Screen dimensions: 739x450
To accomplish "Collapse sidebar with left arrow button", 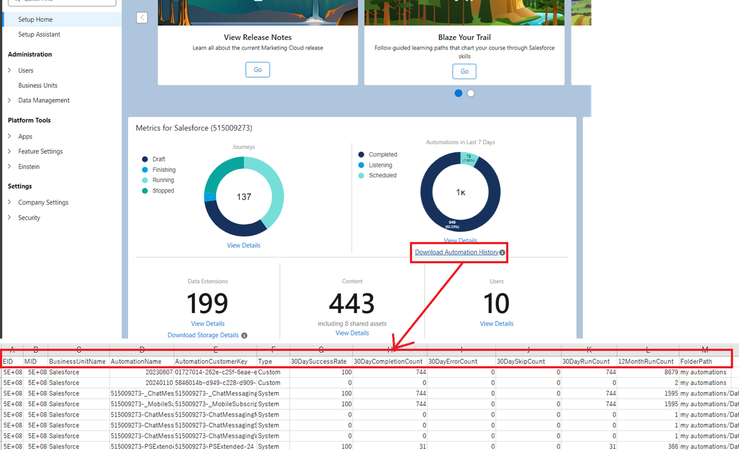I will [142, 17].
